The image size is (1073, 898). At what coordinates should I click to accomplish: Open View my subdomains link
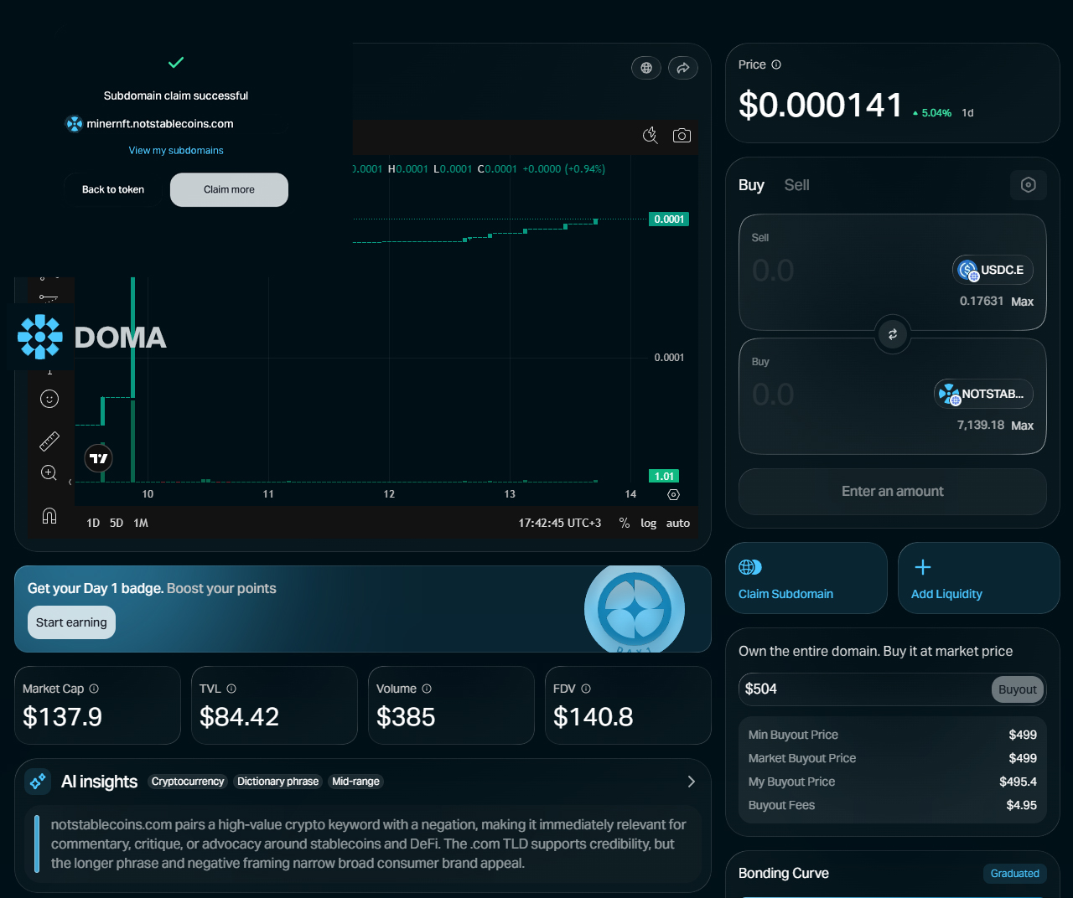pyautogui.click(x=176, y=151)
